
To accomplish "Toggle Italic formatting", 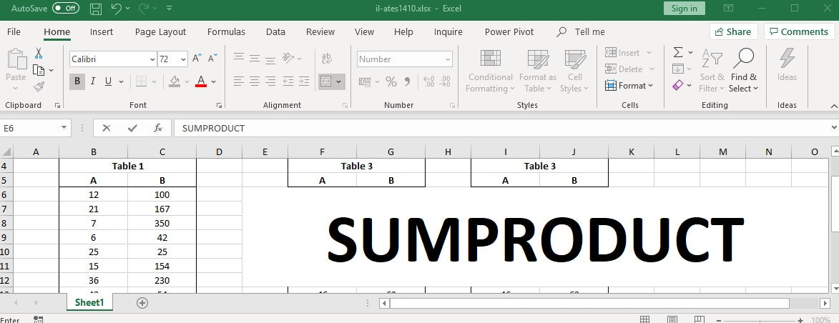I will (93, 81).
